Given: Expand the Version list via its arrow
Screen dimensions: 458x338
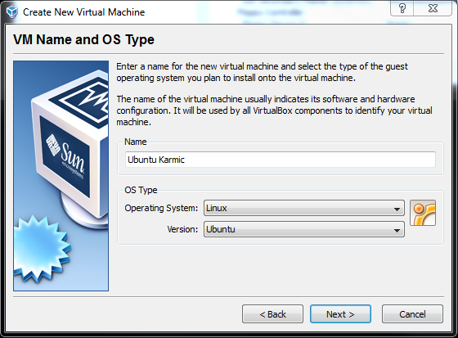Looking at the screenshot, I should pos(397,231).
